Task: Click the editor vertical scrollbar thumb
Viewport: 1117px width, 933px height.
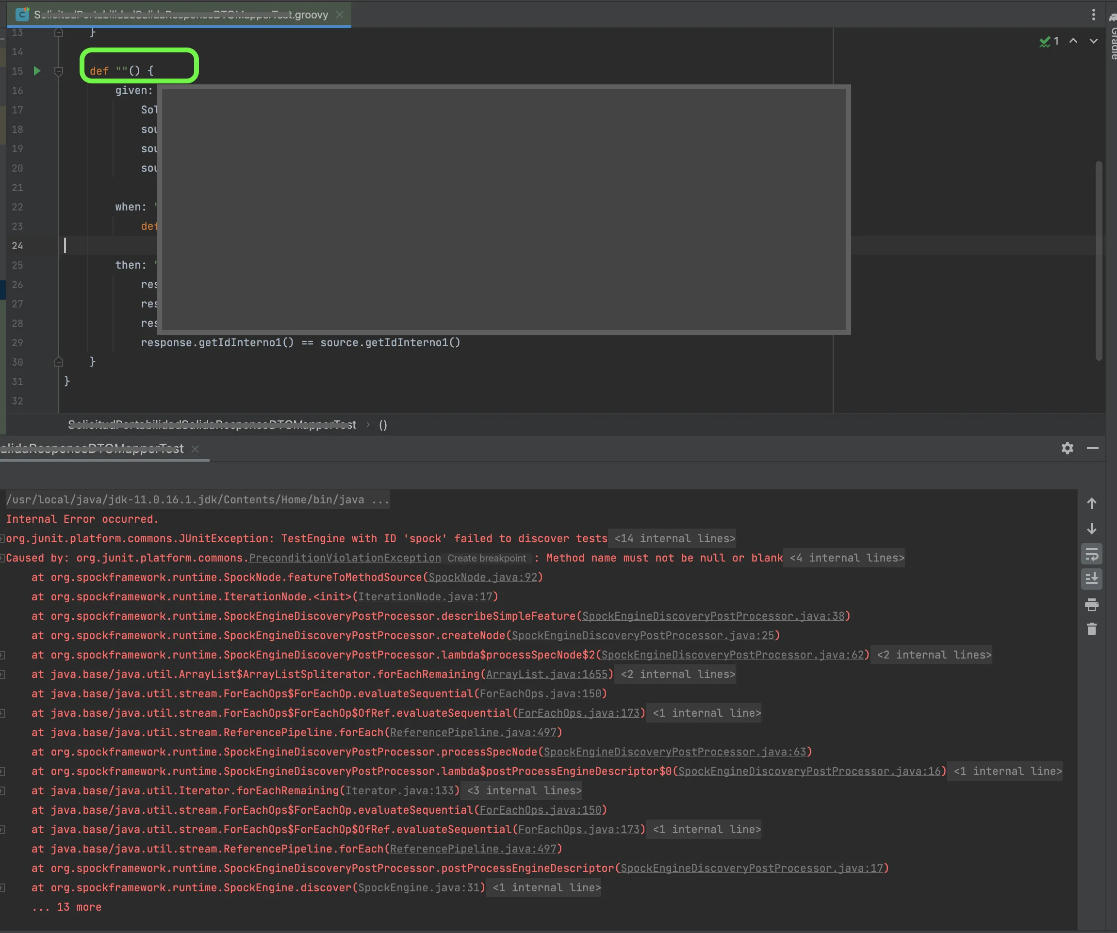Action: 1099,260
